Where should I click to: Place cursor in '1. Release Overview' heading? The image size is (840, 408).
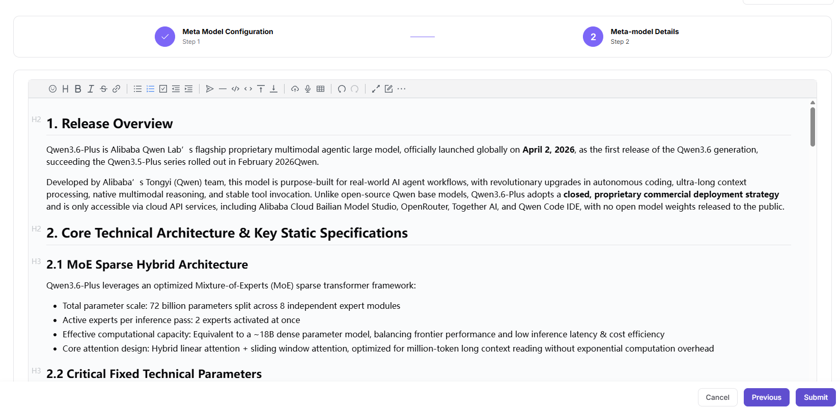pyautogui.click(x=109, y=124)
